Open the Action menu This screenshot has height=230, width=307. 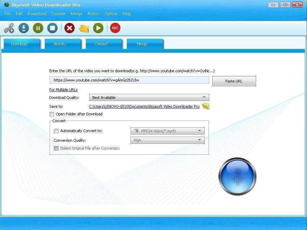coord(93,14)
